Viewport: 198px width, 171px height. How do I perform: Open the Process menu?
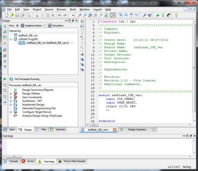click(x=61, y=10)
